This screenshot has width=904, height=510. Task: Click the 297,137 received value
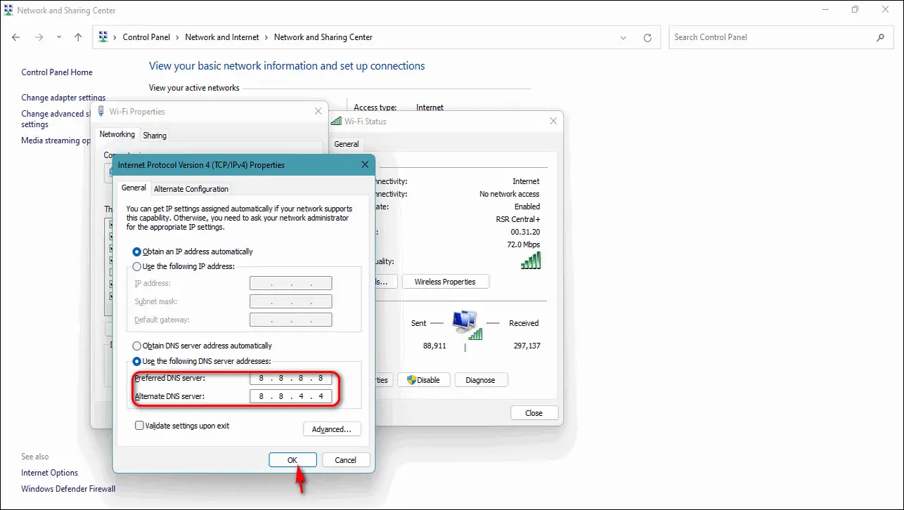pyautogui.click(x=526, y=346)
